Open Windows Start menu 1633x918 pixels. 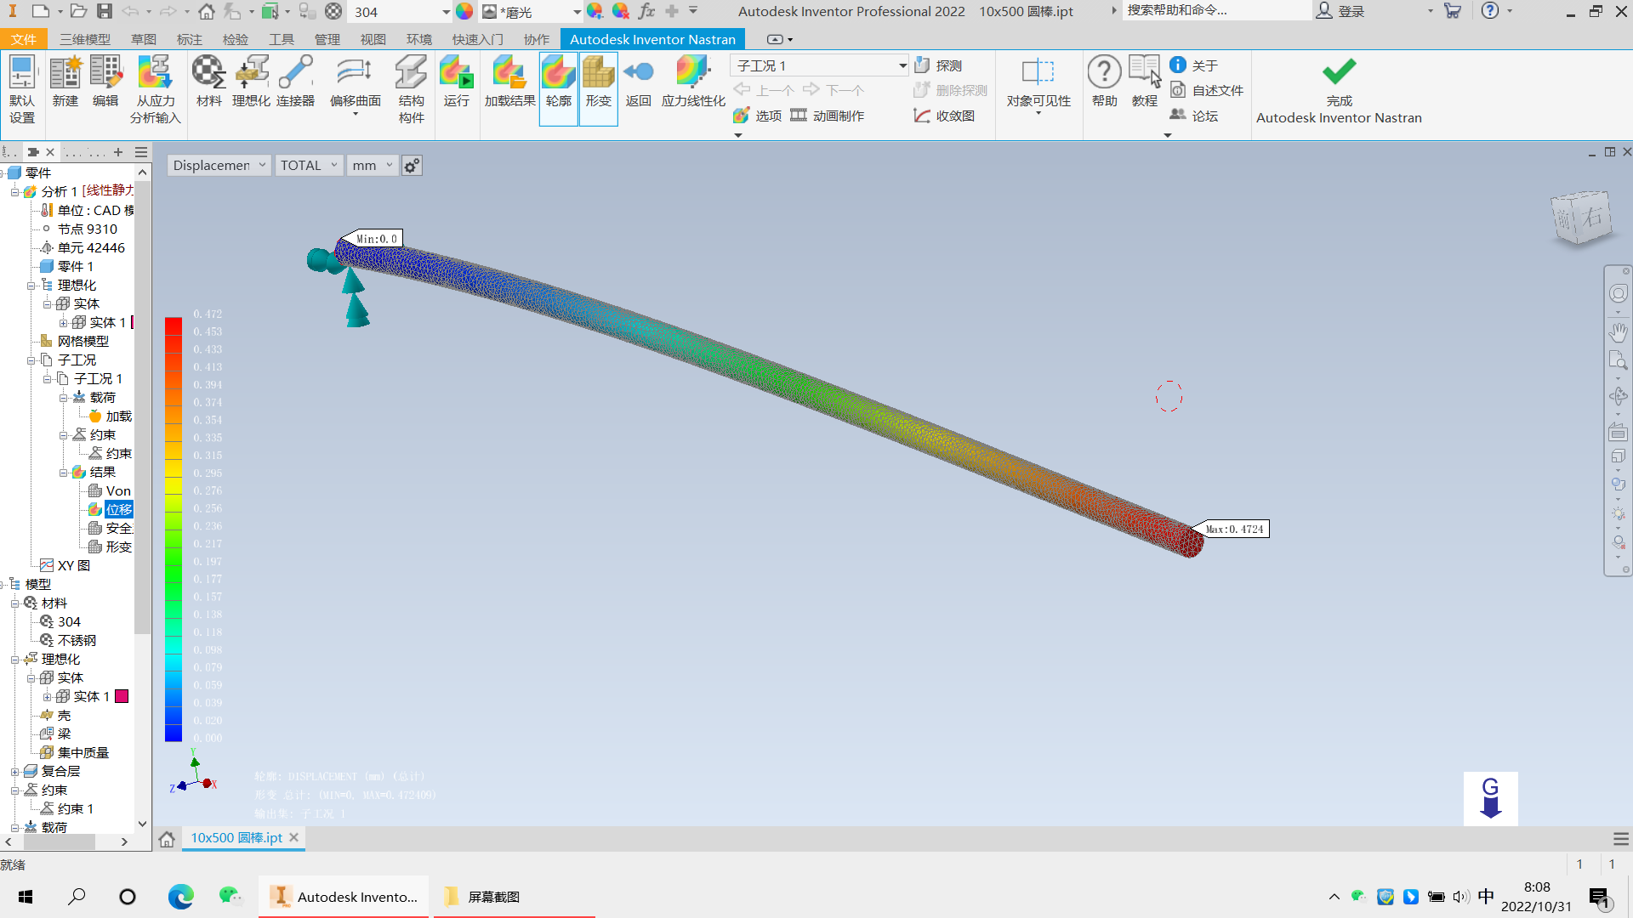26,897
